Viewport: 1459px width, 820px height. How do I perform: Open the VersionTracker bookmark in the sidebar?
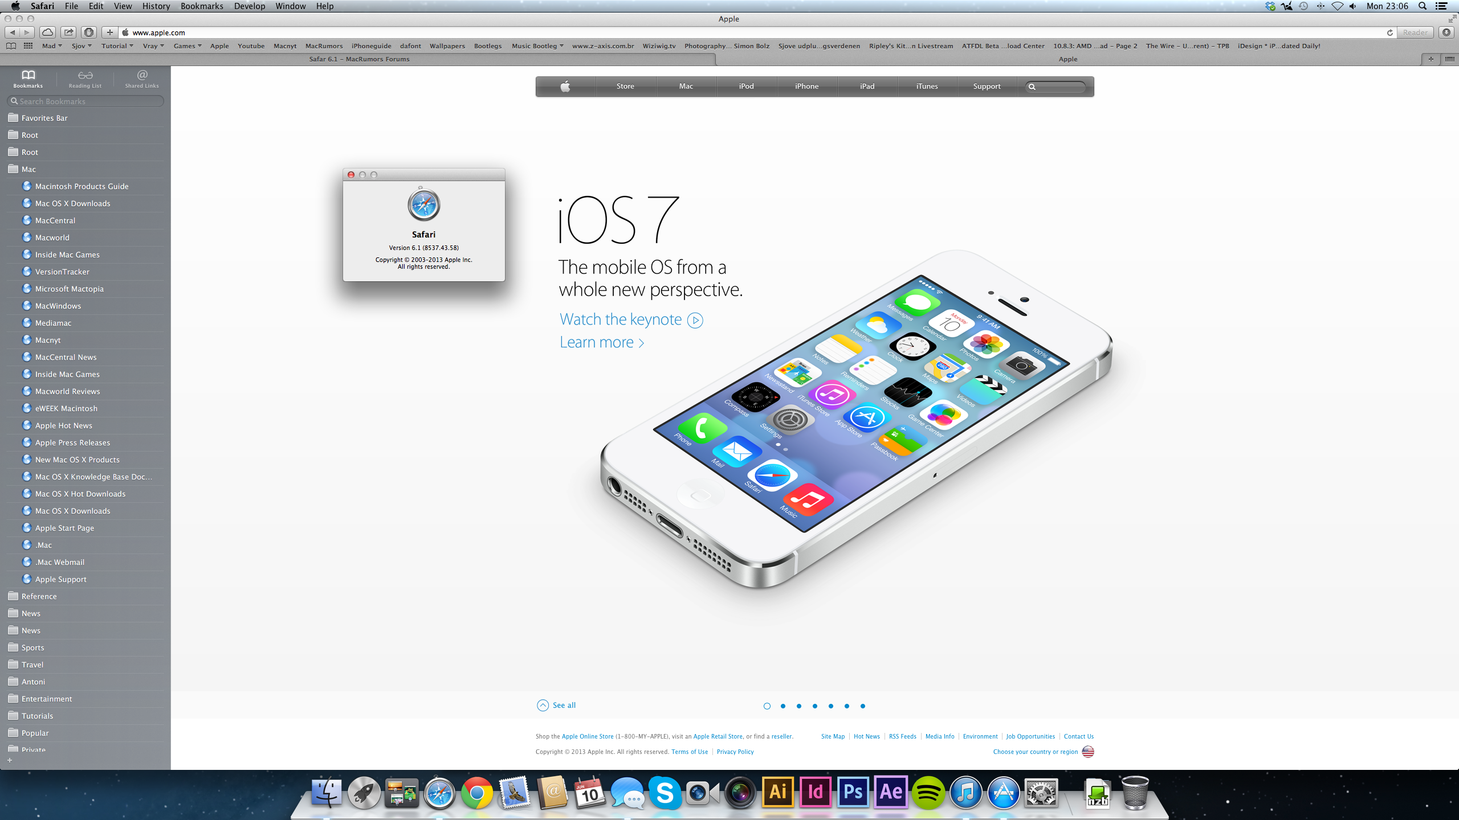point(85,272)
